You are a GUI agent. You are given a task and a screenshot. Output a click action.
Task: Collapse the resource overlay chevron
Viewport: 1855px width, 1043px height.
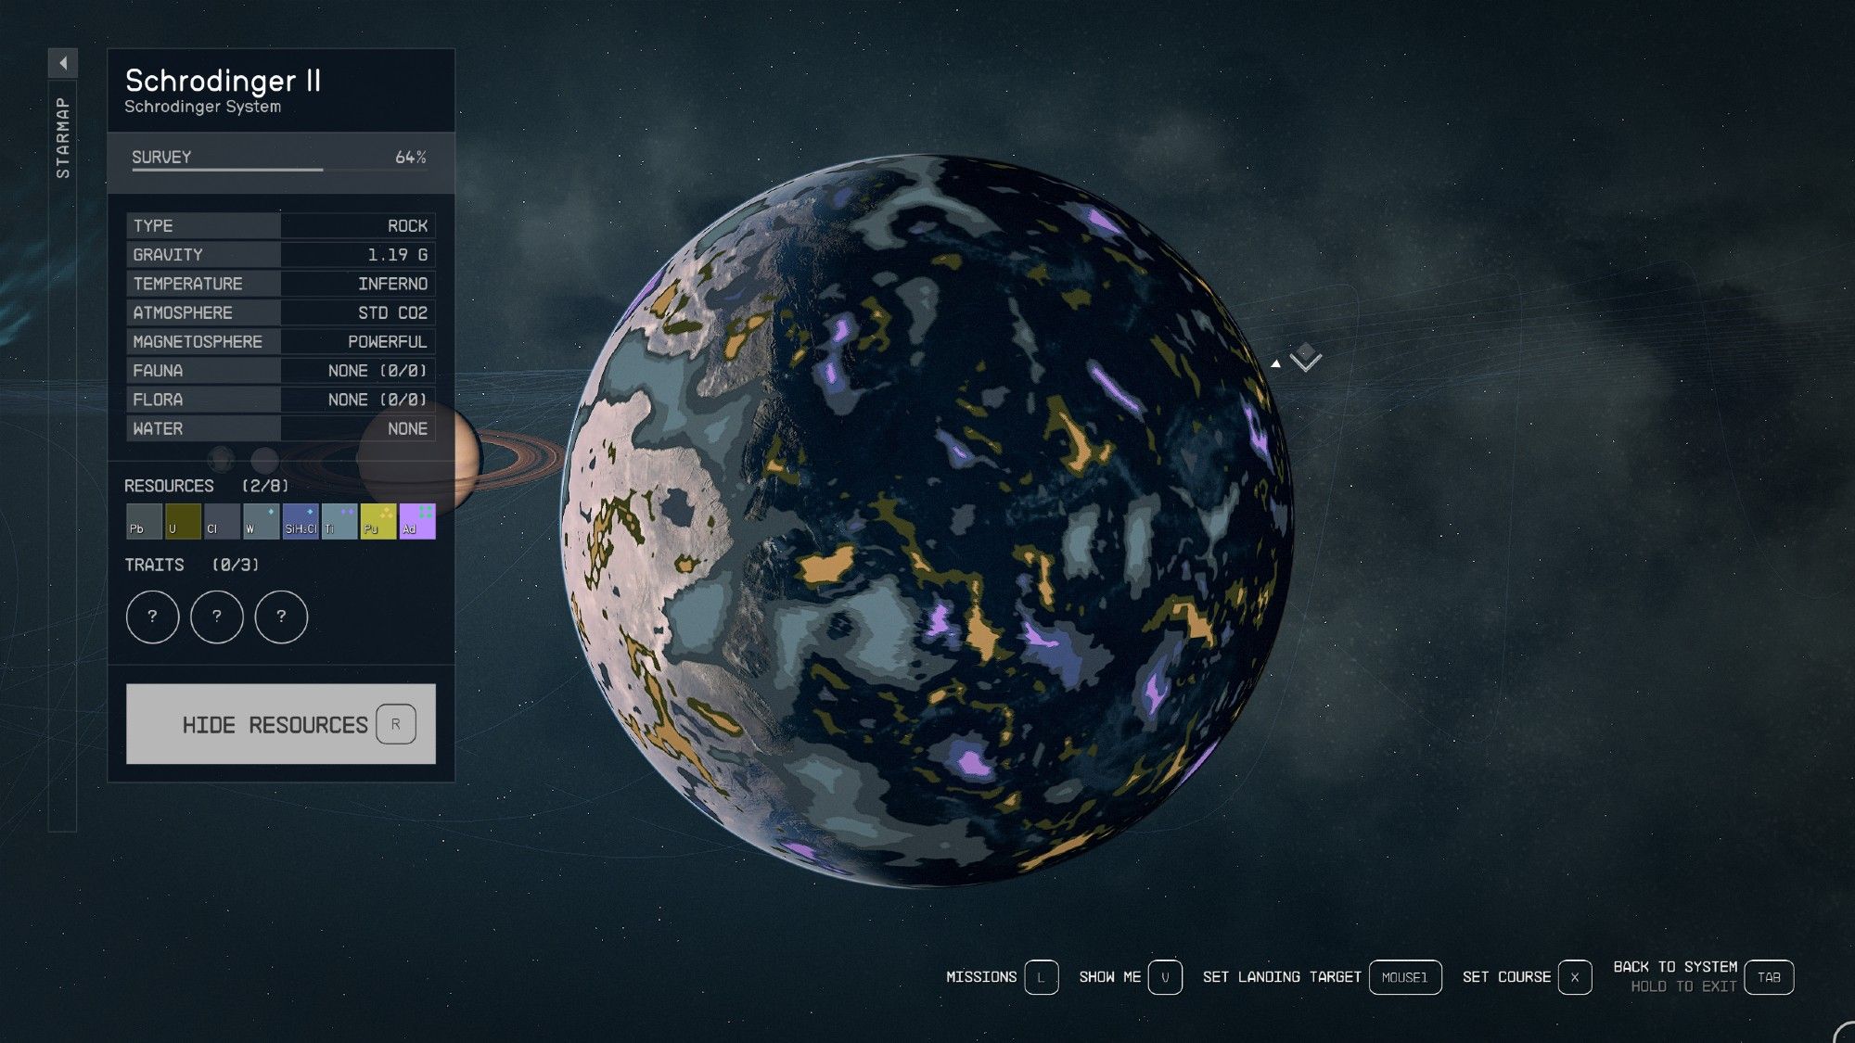pos(1307,362)
